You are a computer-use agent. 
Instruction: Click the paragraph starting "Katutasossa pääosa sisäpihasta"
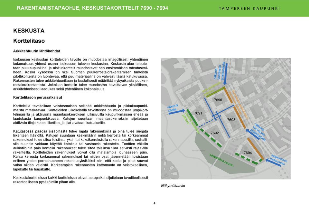80,150
